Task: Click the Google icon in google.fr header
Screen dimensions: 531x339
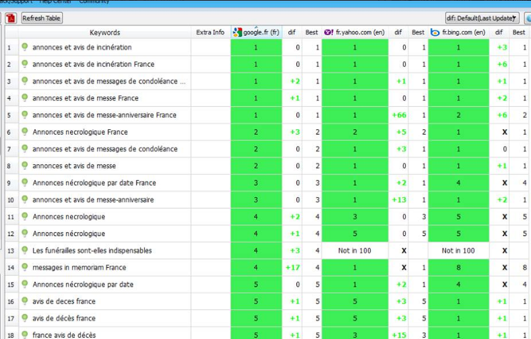Action: [237, 32]
